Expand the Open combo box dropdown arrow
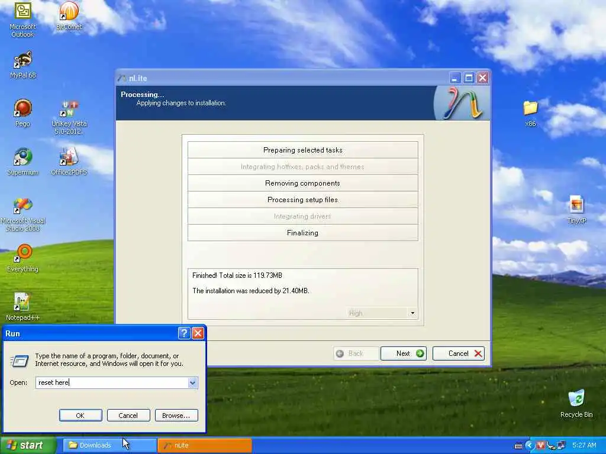606x454 pixels. [192, 382]
